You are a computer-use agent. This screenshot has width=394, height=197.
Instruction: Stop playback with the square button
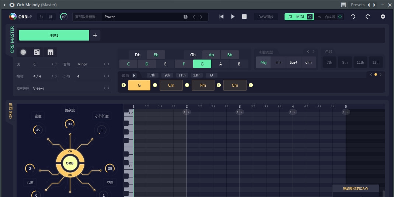point(244,17)
